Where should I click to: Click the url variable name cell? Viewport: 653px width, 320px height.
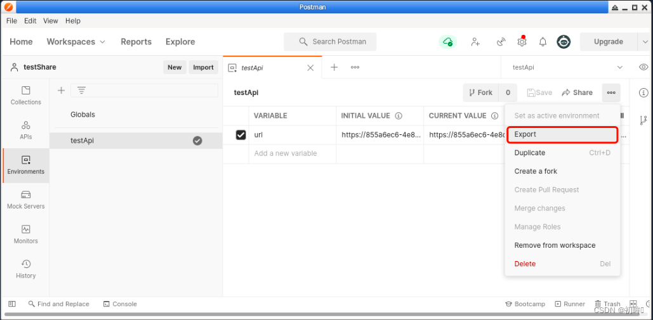pos(293,134)
